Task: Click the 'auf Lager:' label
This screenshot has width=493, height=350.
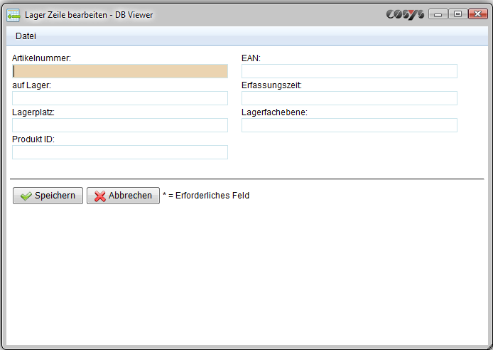Action: point(31,85)
